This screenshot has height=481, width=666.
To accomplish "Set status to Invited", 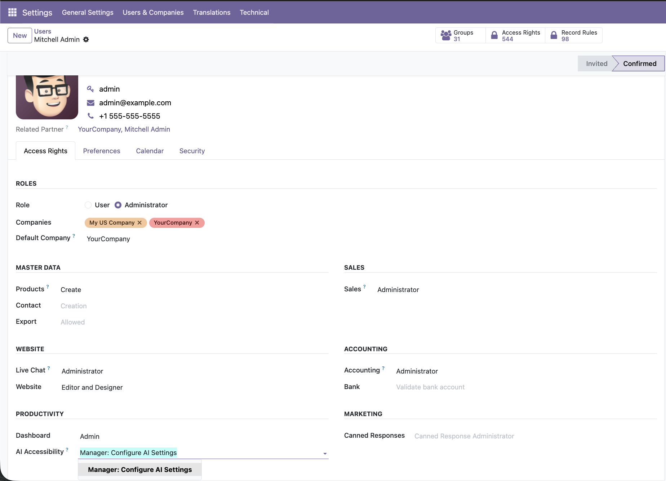I will click(596, 64).
